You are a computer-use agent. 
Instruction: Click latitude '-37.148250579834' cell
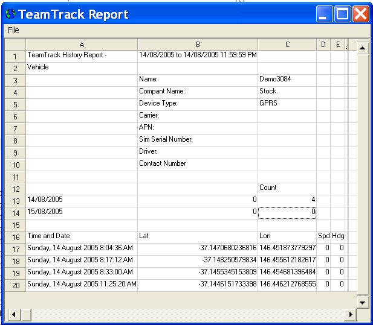tap(198, 262)
